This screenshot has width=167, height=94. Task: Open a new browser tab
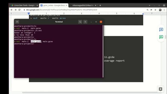click(x=100, y=5)
